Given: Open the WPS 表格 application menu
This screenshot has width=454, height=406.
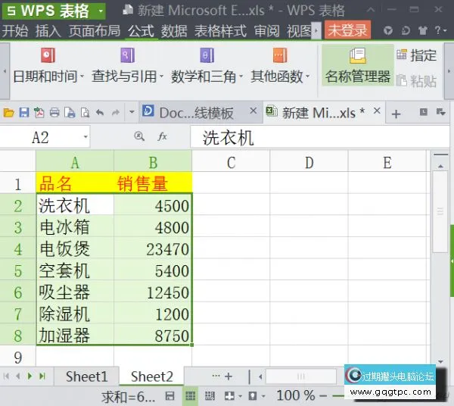Looking at the screenshot, I should pos(54,11).
